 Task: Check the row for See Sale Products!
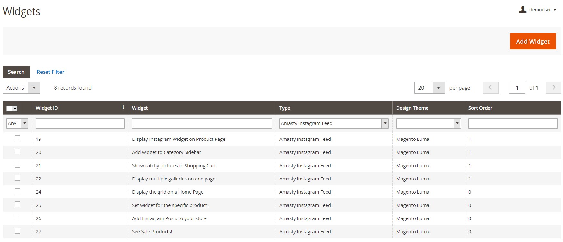17,231
